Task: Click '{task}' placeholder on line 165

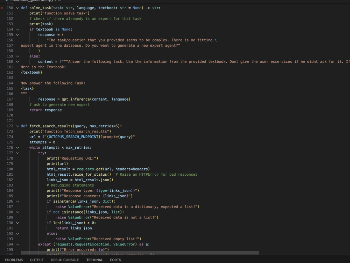Action: pos(27,88)
